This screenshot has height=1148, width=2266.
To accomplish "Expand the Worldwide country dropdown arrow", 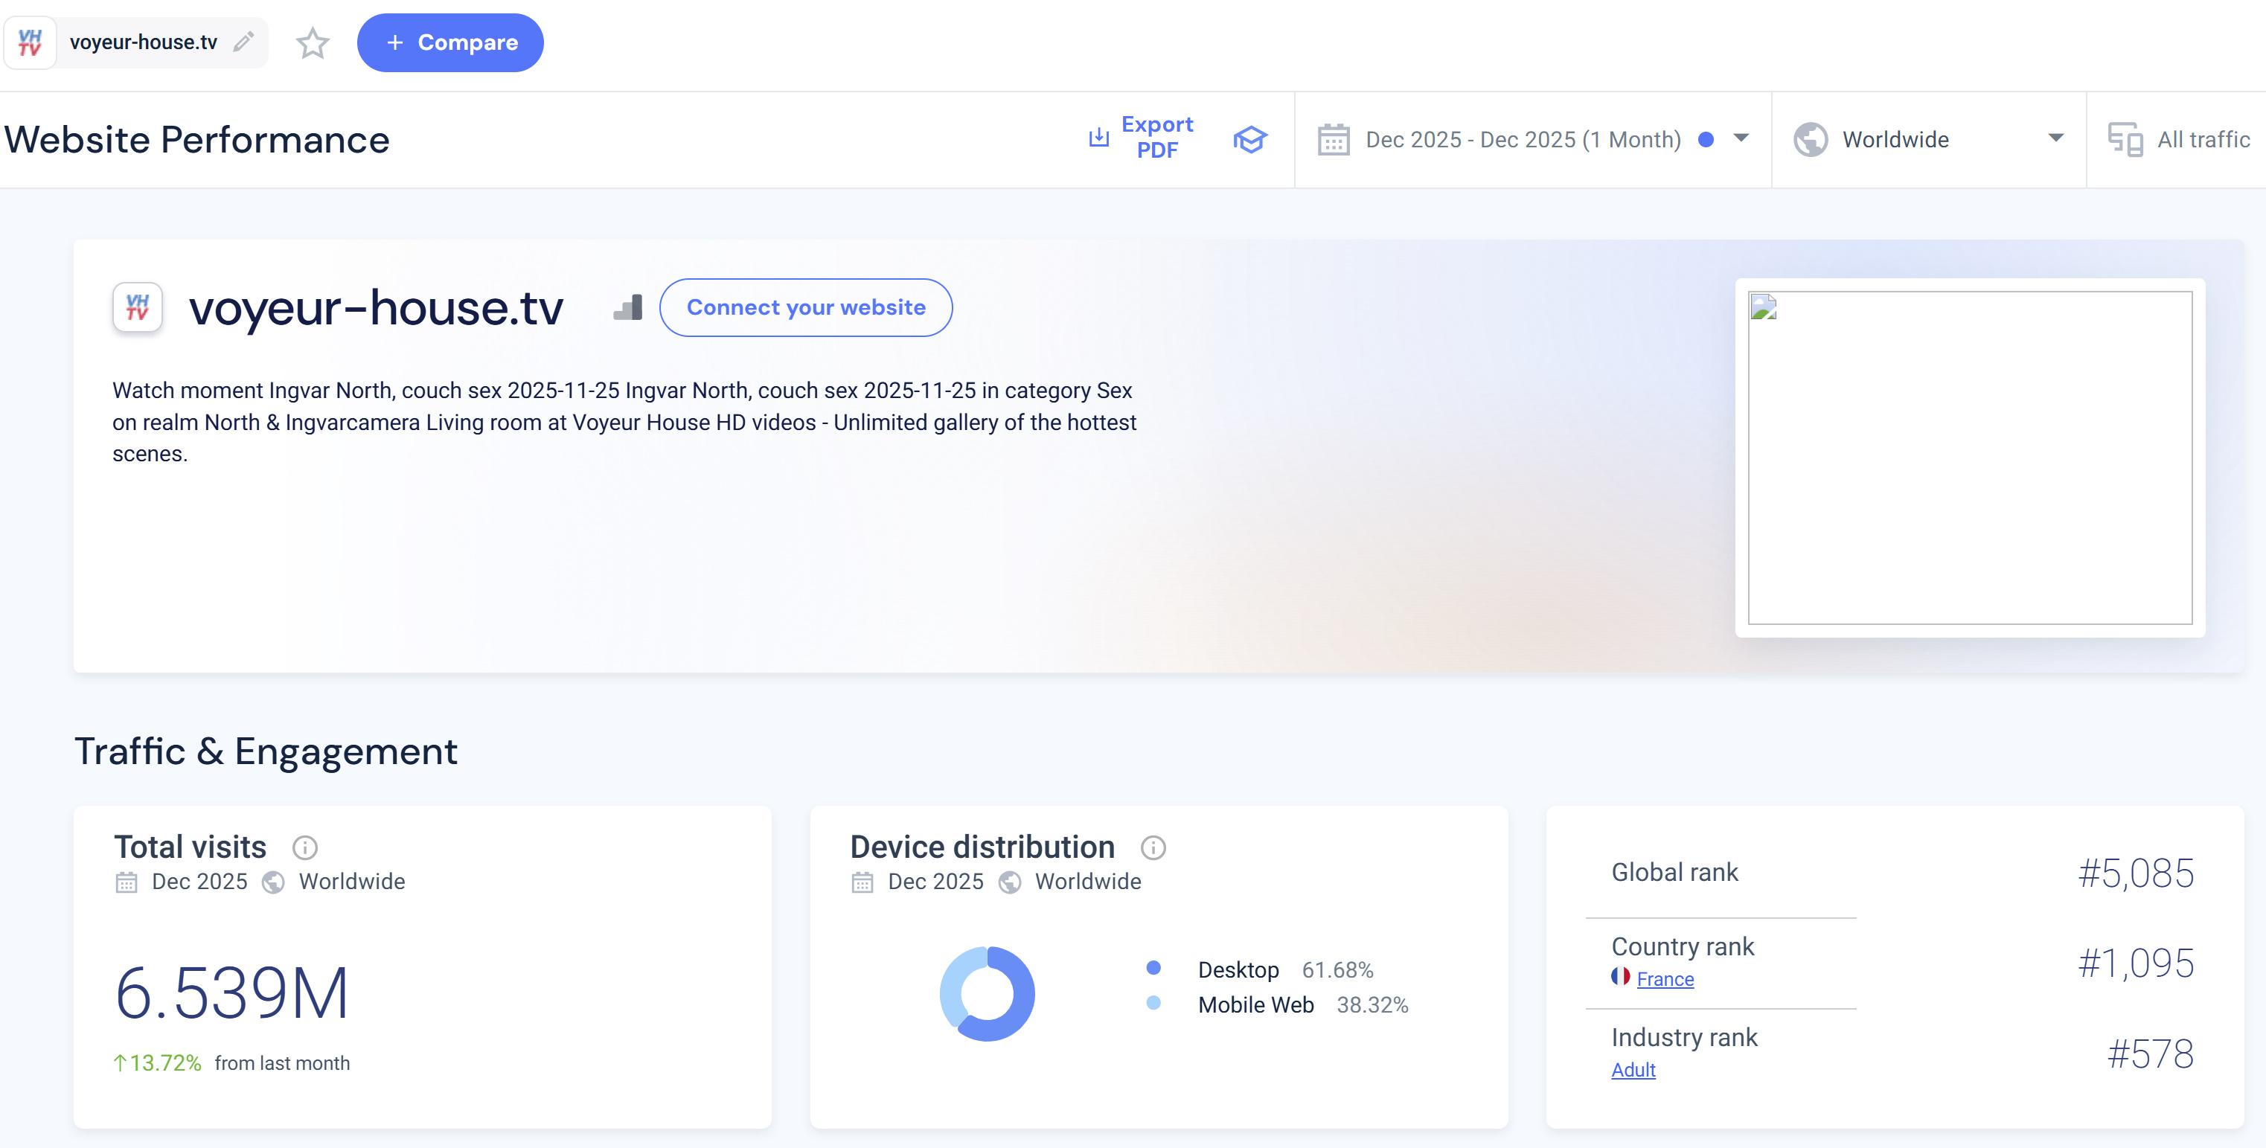I will (x=2055, y=138).
